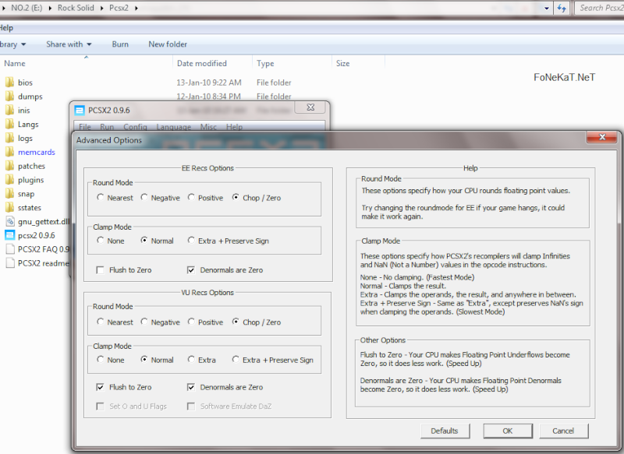This screenshot has height=454, width=624.
Task: Open the Config menu in PCSX2 window
Action: click(x=135, y=127)
